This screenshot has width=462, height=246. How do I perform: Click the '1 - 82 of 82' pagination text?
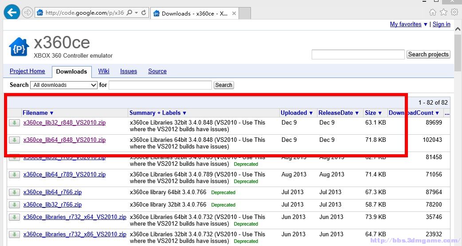point(433,102)
